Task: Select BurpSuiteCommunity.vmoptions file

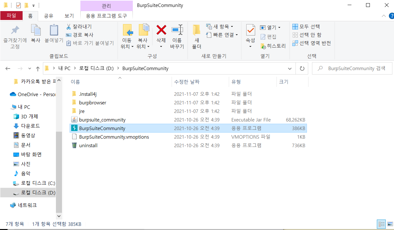Action: (x=188, y=137)
